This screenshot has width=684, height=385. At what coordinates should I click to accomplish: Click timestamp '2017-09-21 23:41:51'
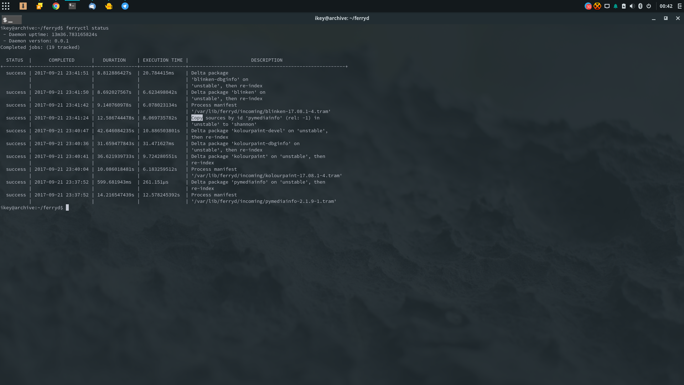pyautogui.click(x=62, y=73)
